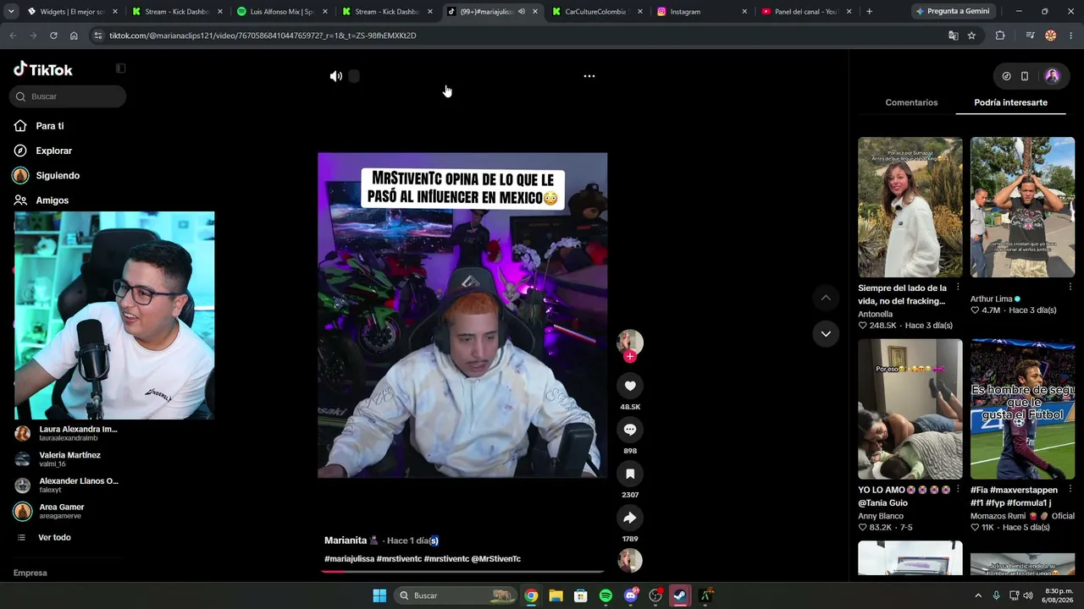Viewport: 1084px width, 609px height.
Task: Show hidden system tray icons
Action: 978,595
